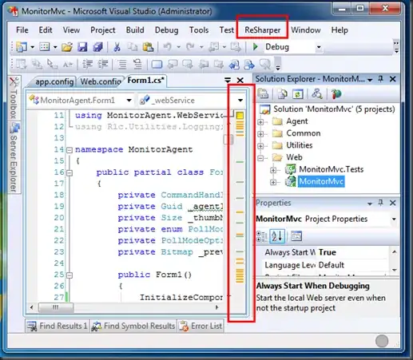
Task: Click the yellow ReSharper status indicator square
Action: [x=240, y=115]
